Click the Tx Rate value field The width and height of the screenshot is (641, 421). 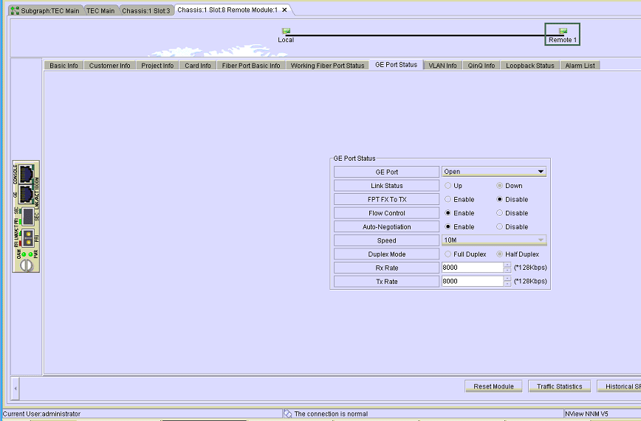coord(473,282)
